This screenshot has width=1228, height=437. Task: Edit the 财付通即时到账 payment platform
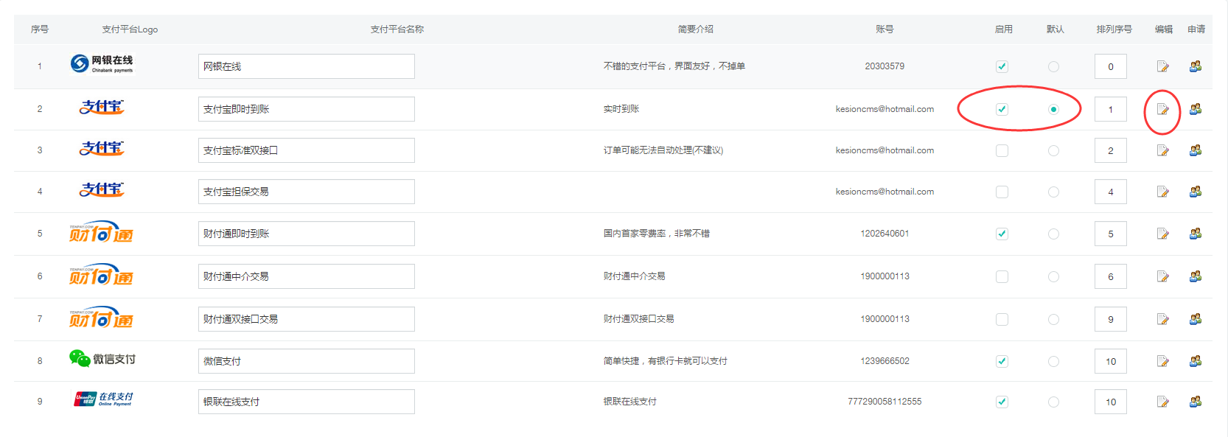(1162, 234)
